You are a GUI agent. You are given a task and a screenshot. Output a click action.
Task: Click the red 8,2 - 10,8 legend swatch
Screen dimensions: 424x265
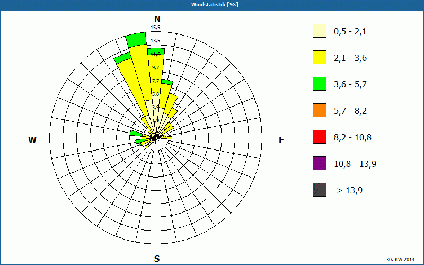(320, 137)
